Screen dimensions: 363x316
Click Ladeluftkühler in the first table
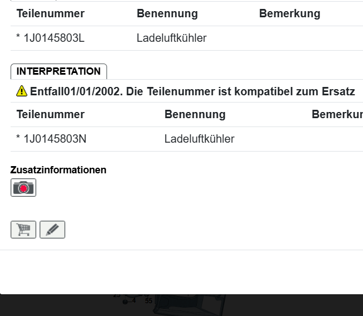coord(172,38)
